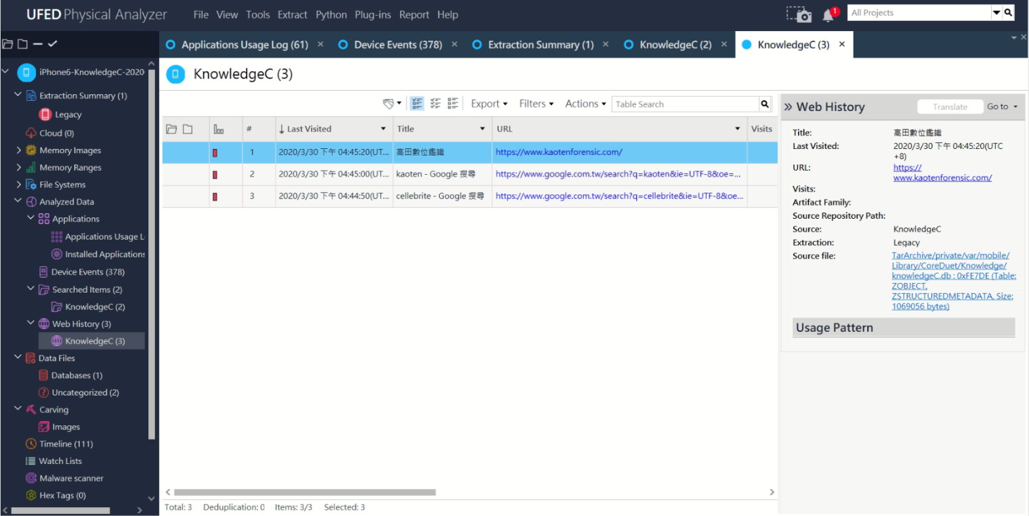Click the File Systems icon in the tree

pyautogui.click(x=31, y=184)
